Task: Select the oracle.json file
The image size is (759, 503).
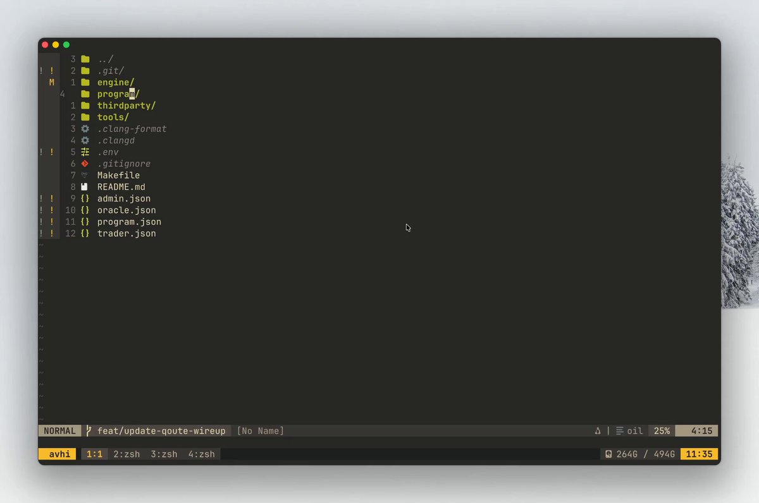Action: 126,210
